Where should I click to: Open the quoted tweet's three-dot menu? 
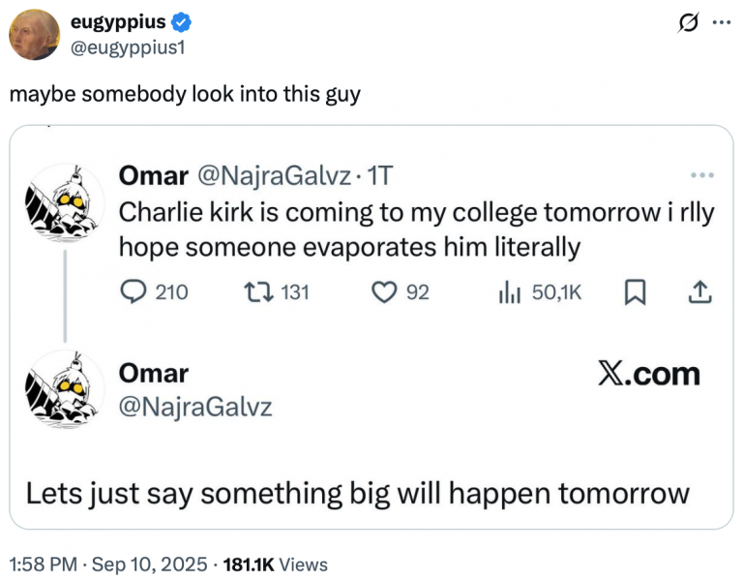(x=702, y=175)
